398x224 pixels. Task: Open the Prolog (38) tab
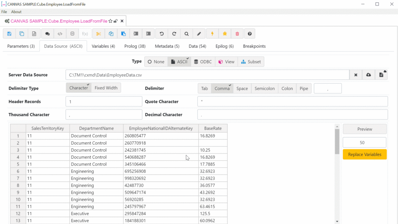pyautogui.click(x=135, y=46)
